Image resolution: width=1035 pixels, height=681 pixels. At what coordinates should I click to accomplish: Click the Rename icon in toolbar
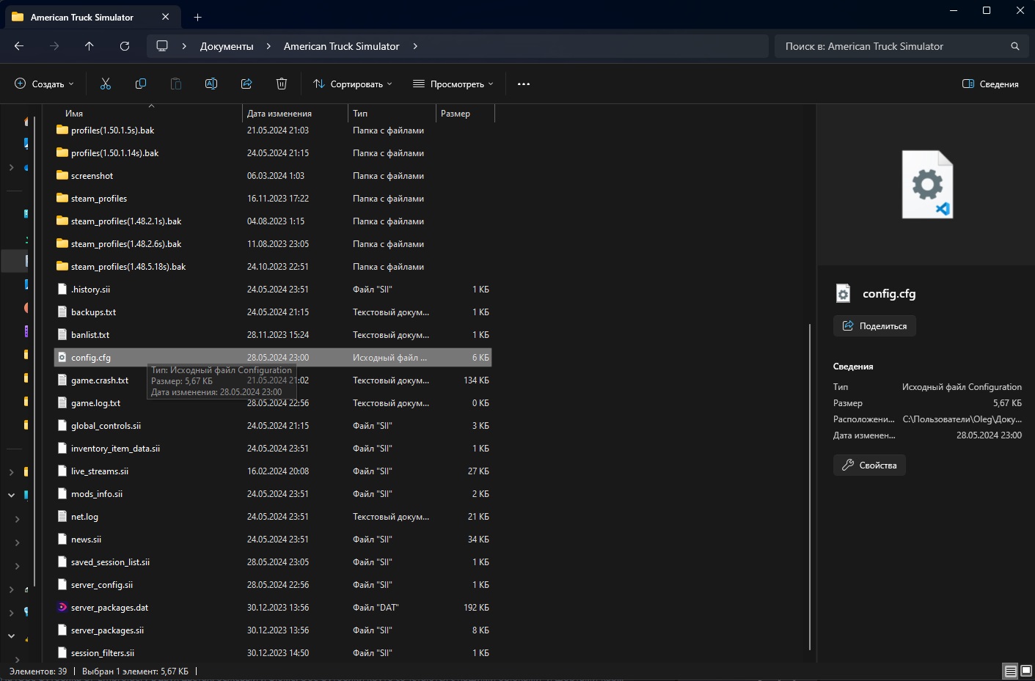211,84
